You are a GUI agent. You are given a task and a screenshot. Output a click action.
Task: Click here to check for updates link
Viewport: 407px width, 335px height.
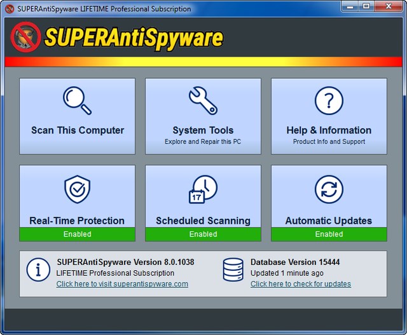[x=300, y=284]
